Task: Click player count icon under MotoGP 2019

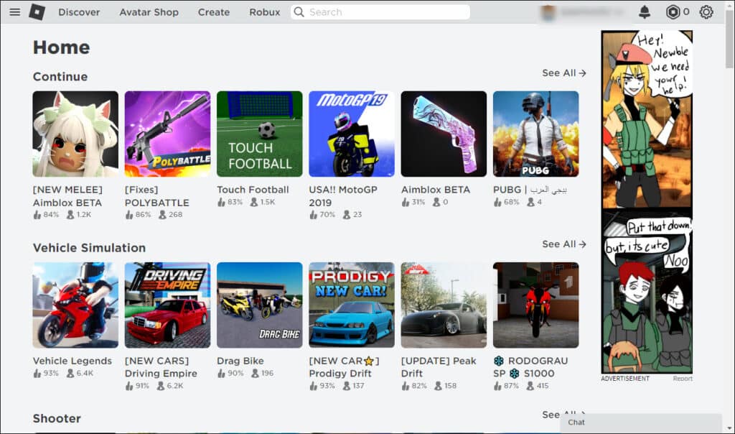Action: 347,215
